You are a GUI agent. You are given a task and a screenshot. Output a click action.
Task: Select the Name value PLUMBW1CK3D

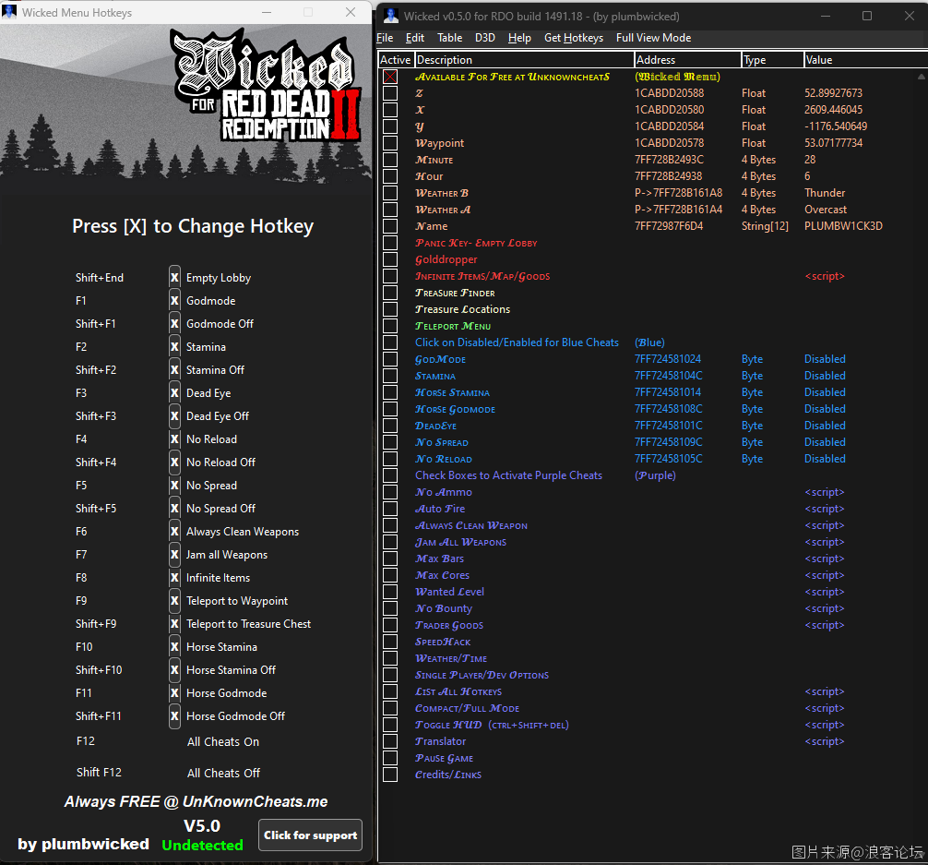(x=843, y=226)
